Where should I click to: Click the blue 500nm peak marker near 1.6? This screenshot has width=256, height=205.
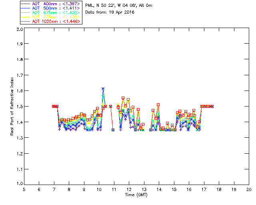coord(103,89)
